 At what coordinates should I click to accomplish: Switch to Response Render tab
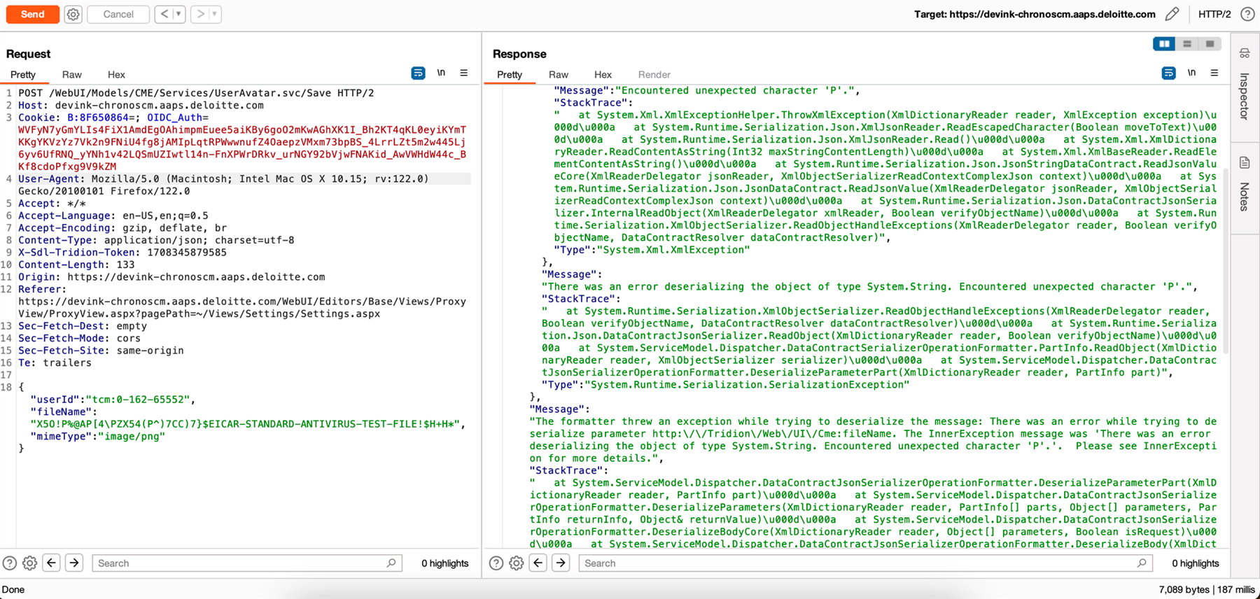(x=654, y=74)
